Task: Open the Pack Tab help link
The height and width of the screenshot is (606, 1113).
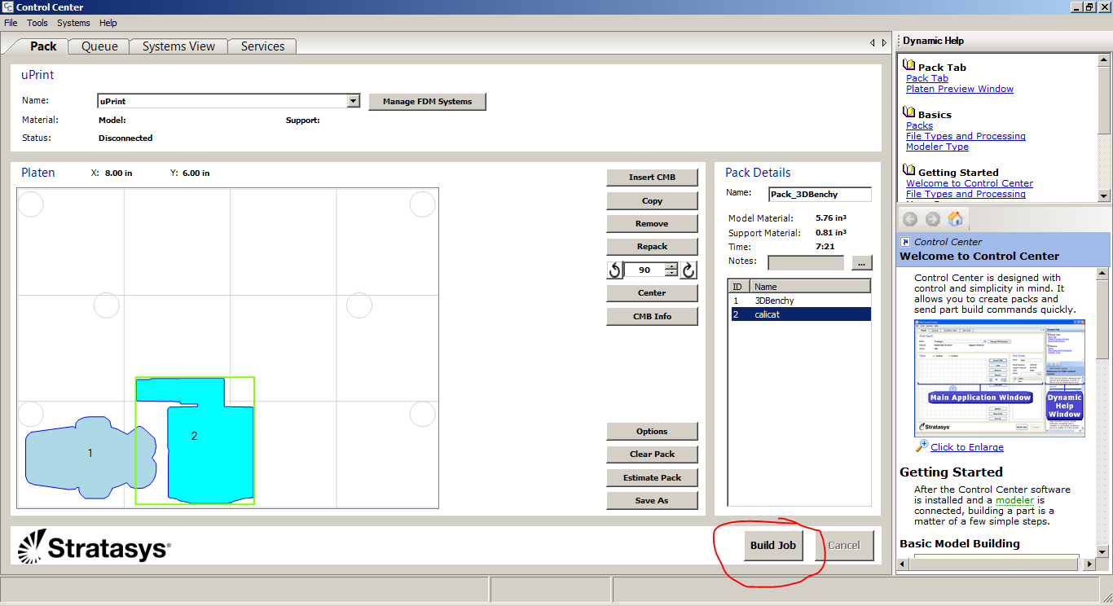Action: click(927, 78)
